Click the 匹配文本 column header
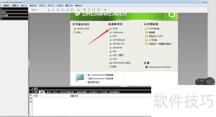This screenshot has height=117, width=216. [x=74, y=96]
